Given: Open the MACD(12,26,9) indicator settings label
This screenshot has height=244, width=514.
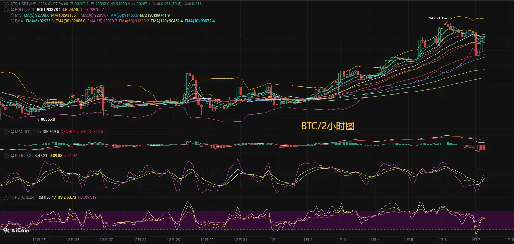Looking at the screenshot, I should pyautogui.click(x=28, y=132).
